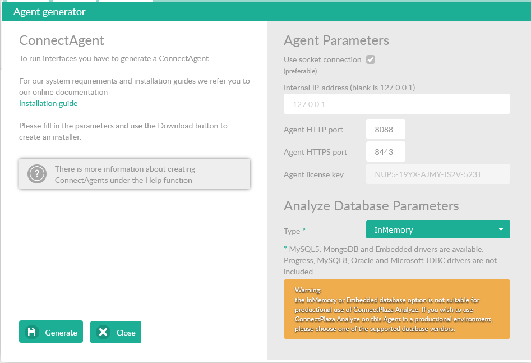Click the 'Use socket connection' label
This screenshot has height=363, width=531.
tap(322, 59)
